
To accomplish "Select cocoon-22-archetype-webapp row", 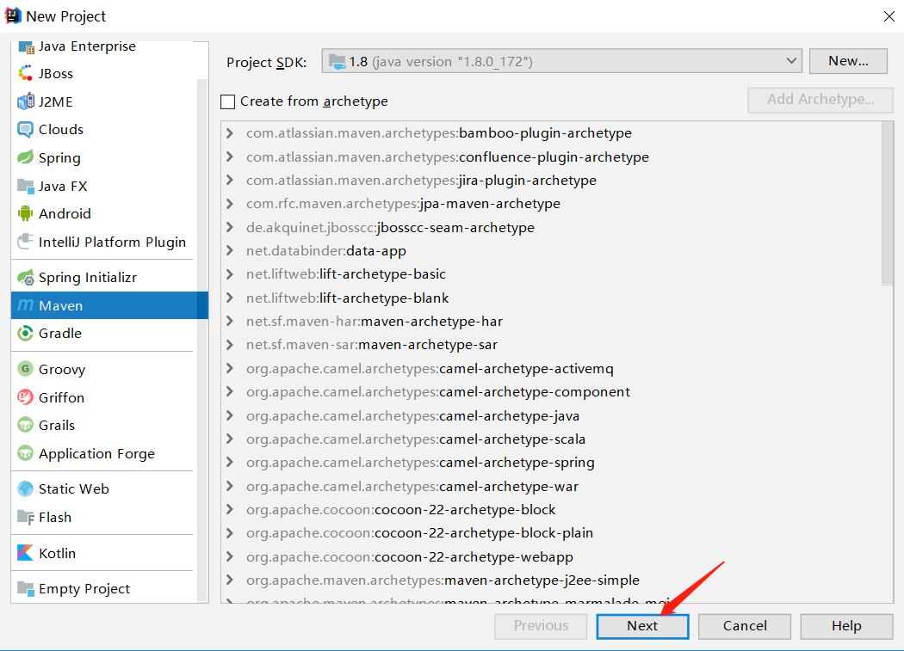I will (x=551, y=556).
